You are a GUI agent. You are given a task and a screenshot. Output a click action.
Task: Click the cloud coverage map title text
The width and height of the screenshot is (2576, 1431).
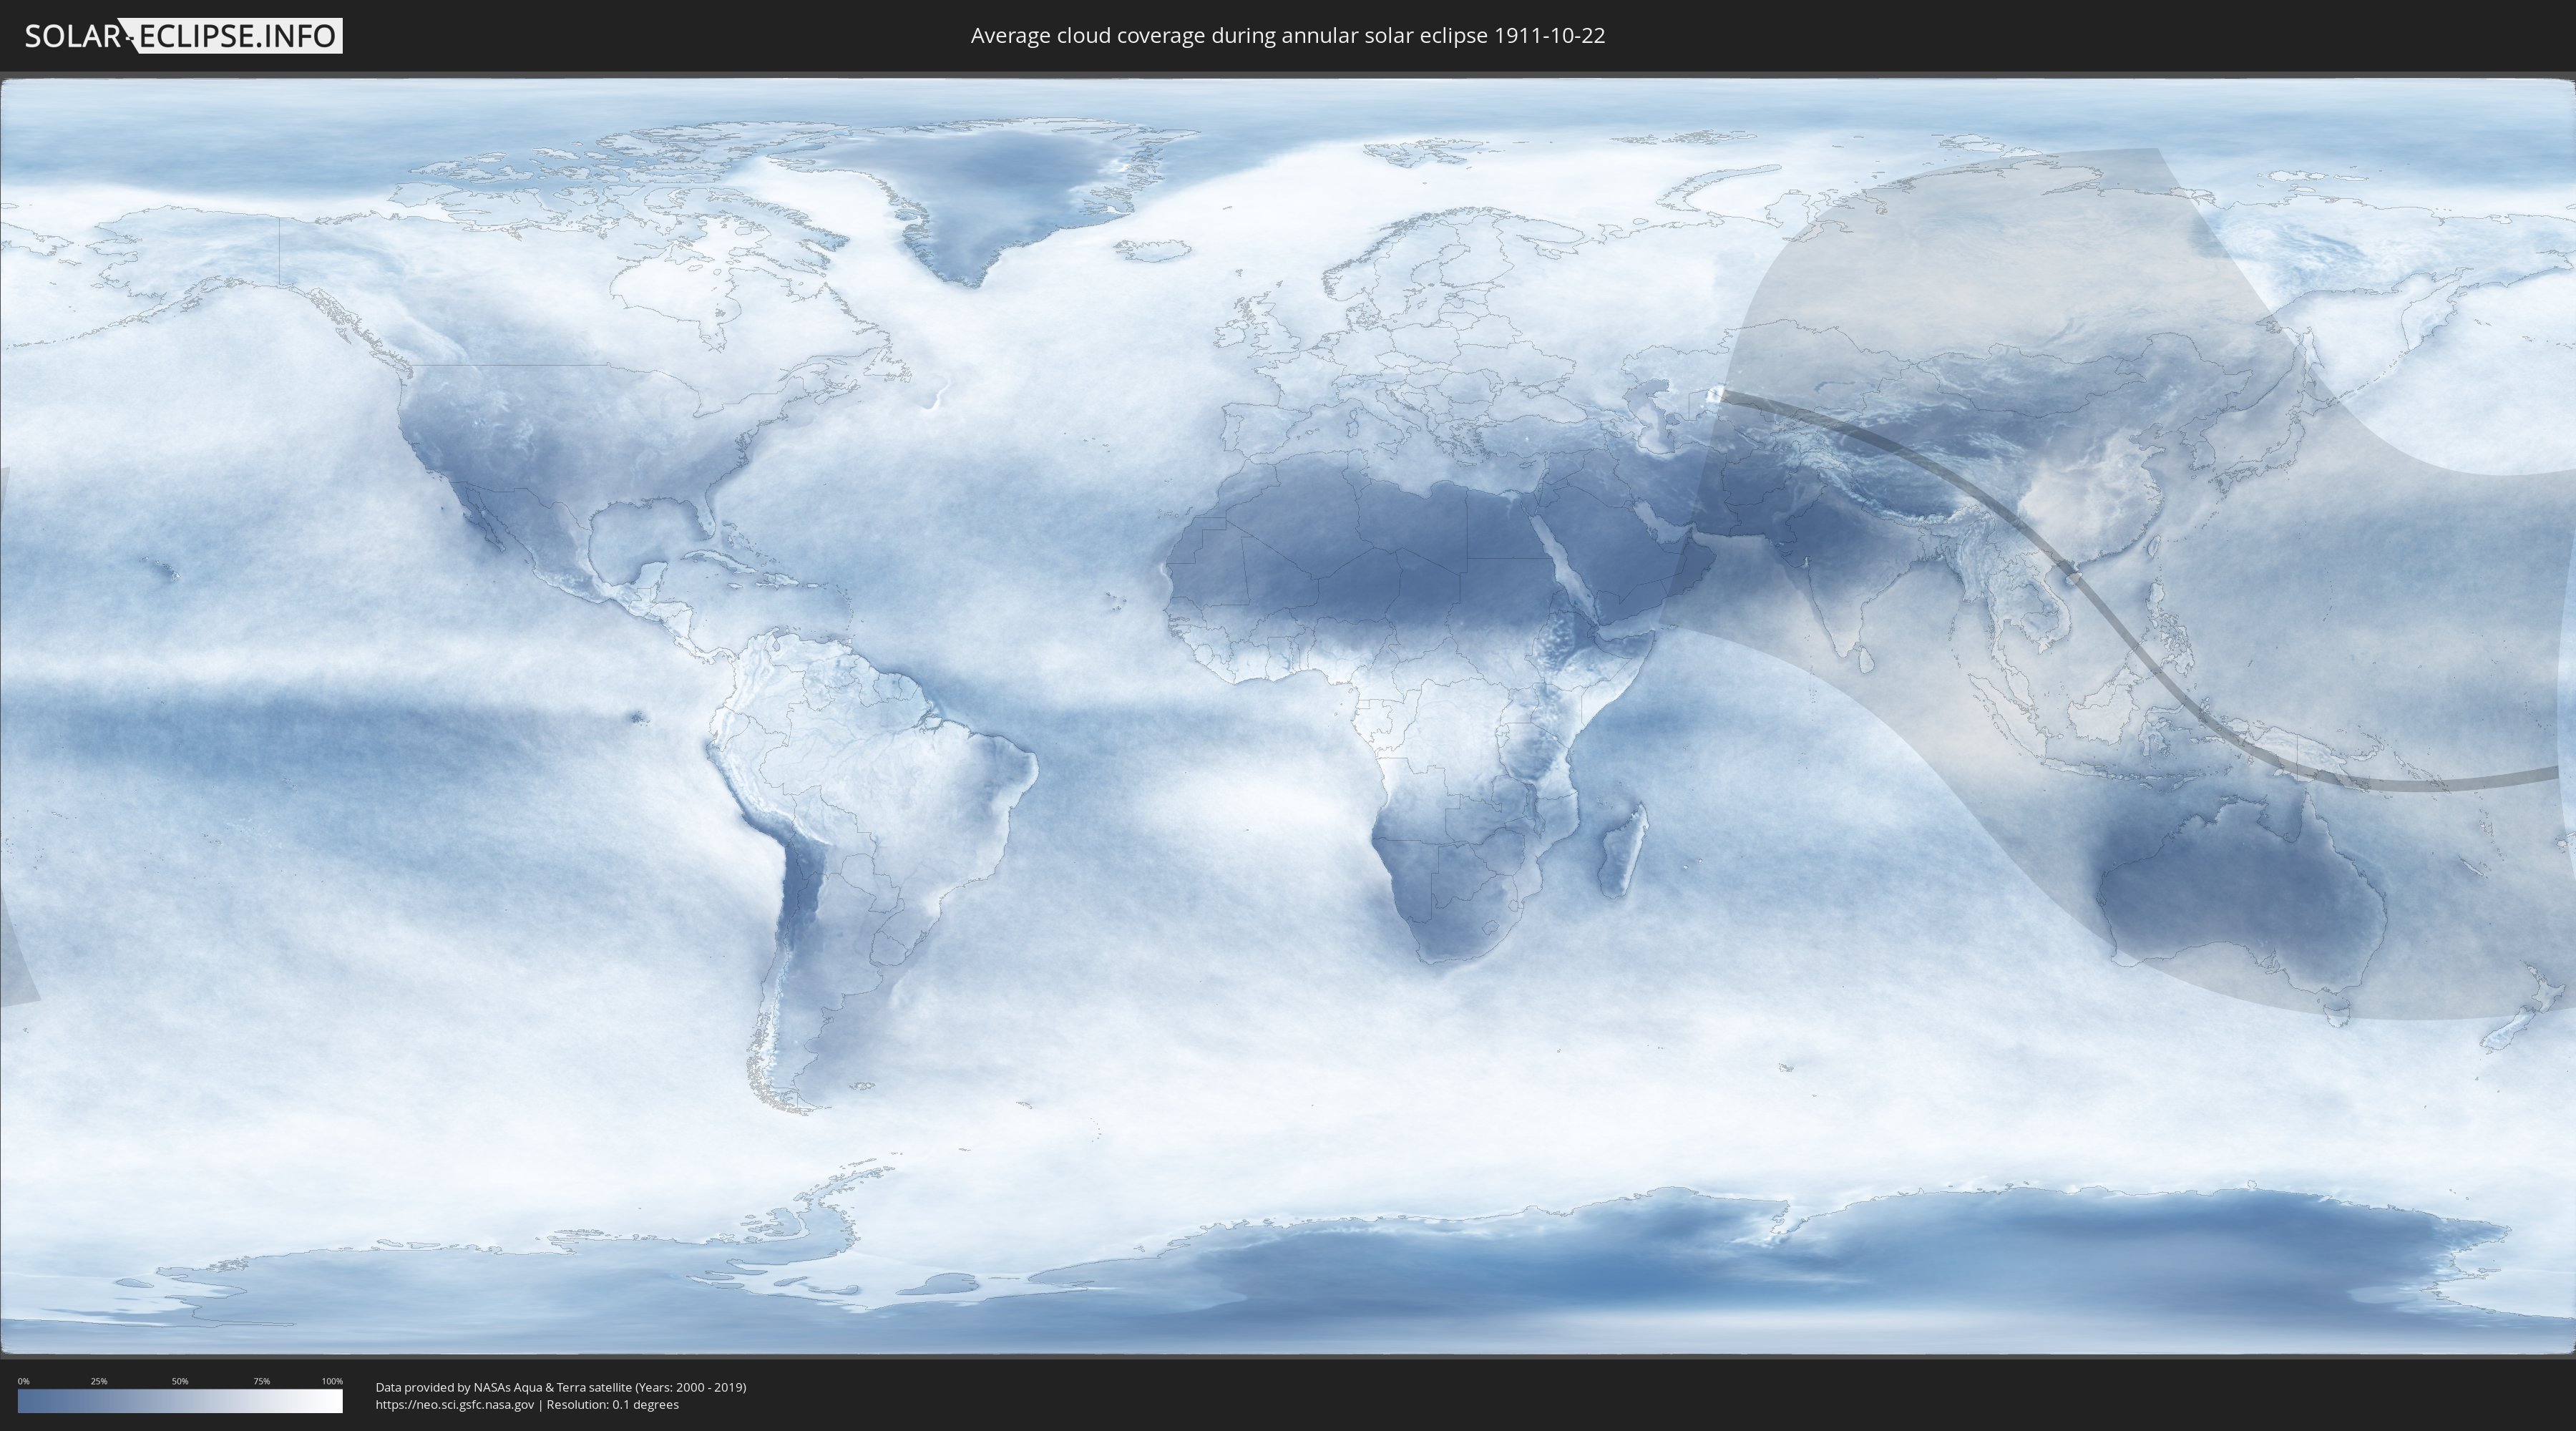1287,36
